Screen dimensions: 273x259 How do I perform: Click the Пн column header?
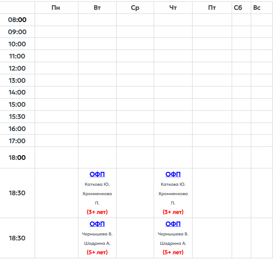tap(56, 8)
